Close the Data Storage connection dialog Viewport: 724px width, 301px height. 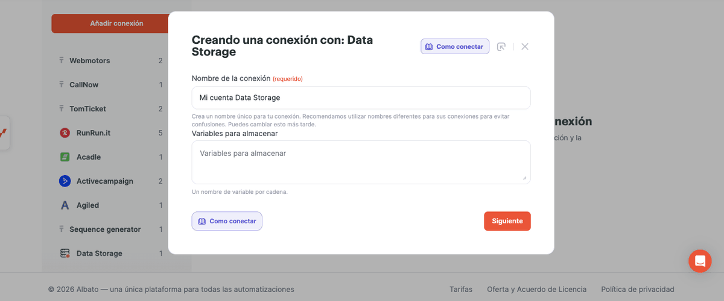[x=525, y=47]
